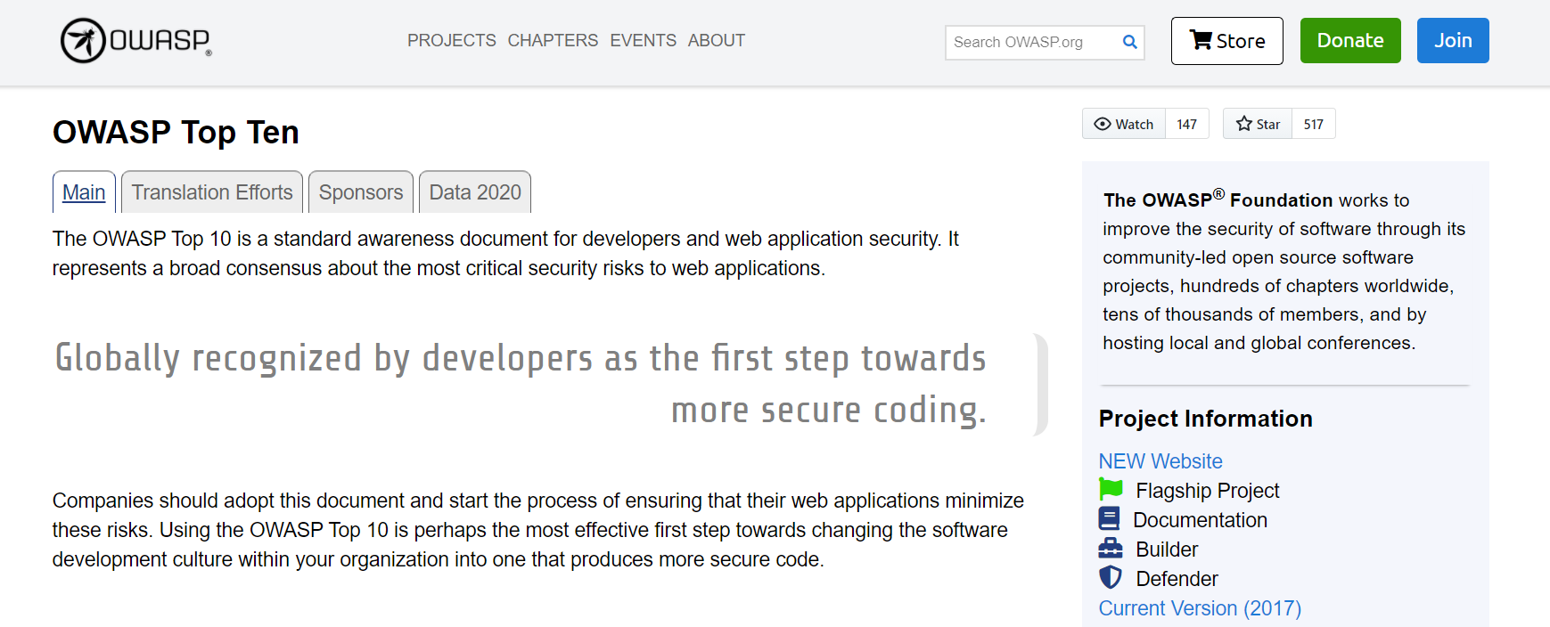The image size is (1550, 627).
Task: Open the Data 2020 tab
Action: [x=475, y=192]
